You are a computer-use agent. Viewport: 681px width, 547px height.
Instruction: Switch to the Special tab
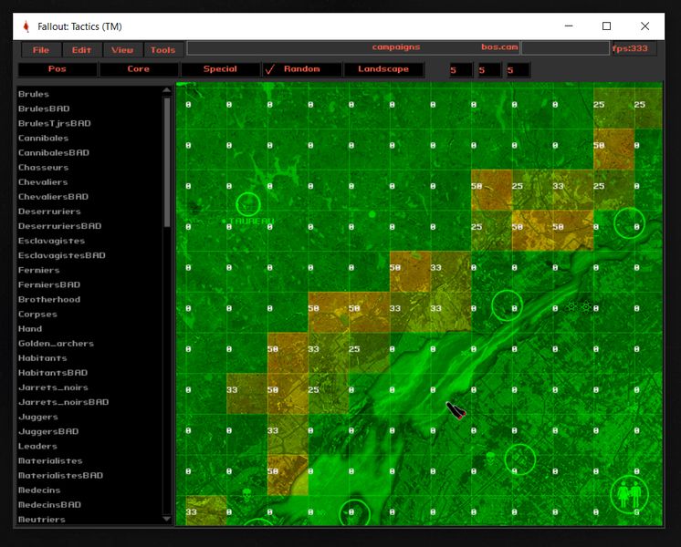220,69
